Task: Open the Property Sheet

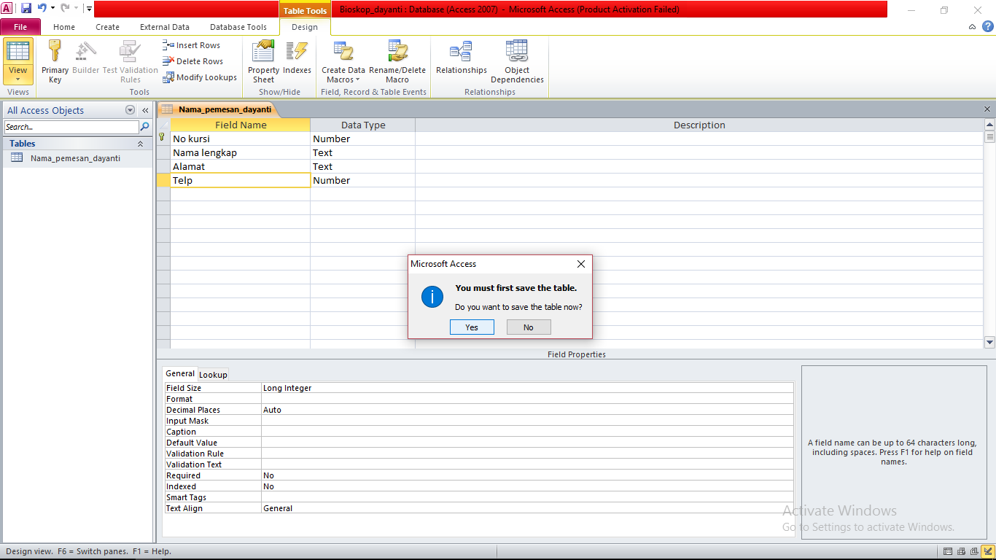Action: [x=262, y=61]
